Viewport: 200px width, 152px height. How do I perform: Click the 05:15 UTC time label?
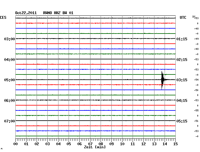pos(182,121)
